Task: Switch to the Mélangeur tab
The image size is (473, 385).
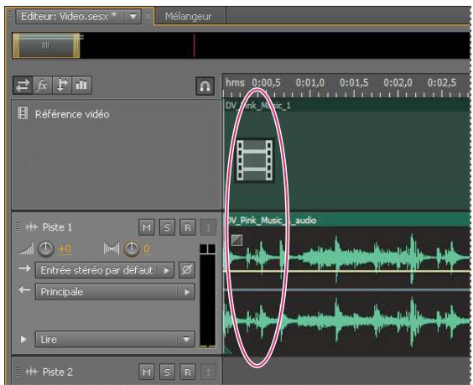Action: [x=188, y=16]
